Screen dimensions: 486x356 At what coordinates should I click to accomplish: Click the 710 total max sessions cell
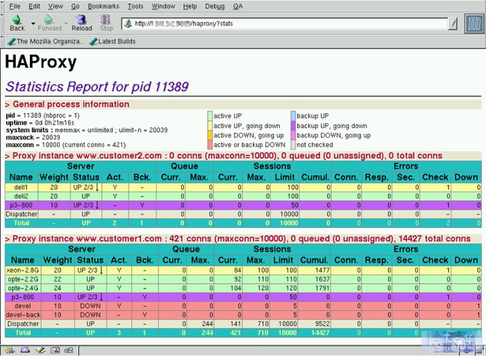click(256, 333)
